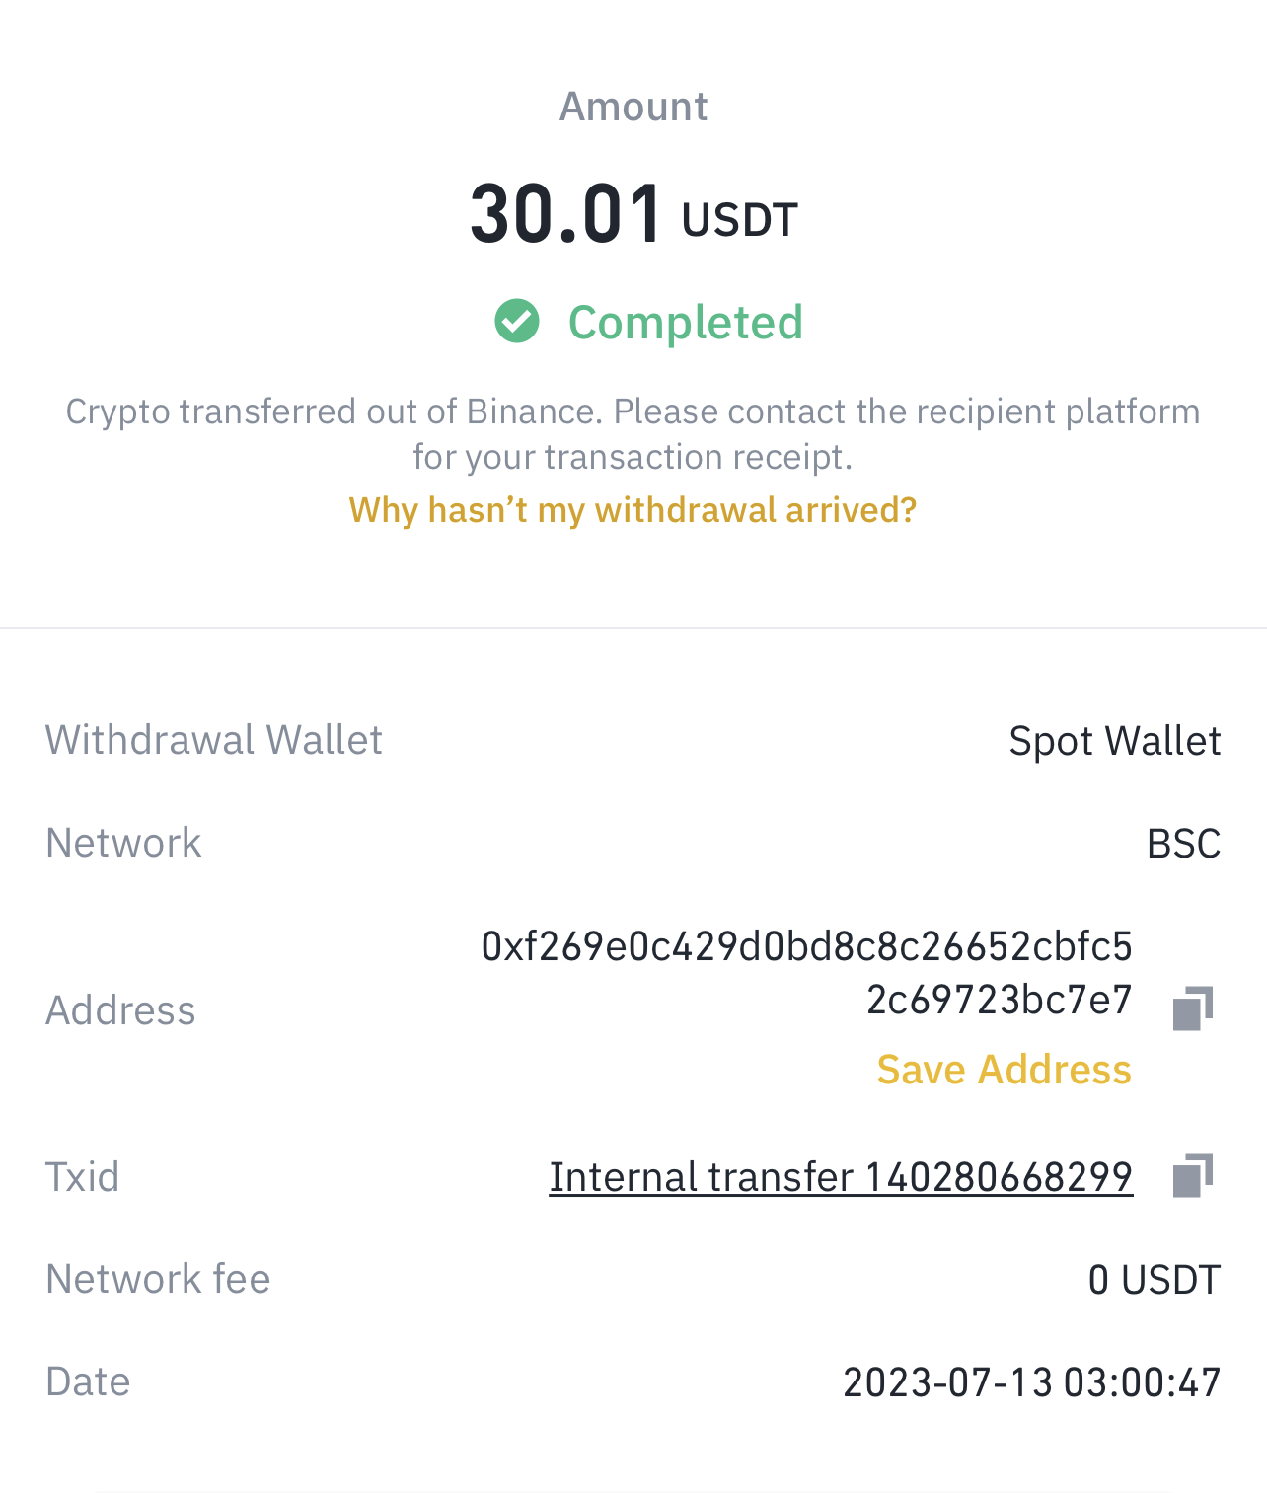1267x1493 pixels.
Task: Open the Internal transfer 140280668299 link
Action: [x=841, y=1177]
